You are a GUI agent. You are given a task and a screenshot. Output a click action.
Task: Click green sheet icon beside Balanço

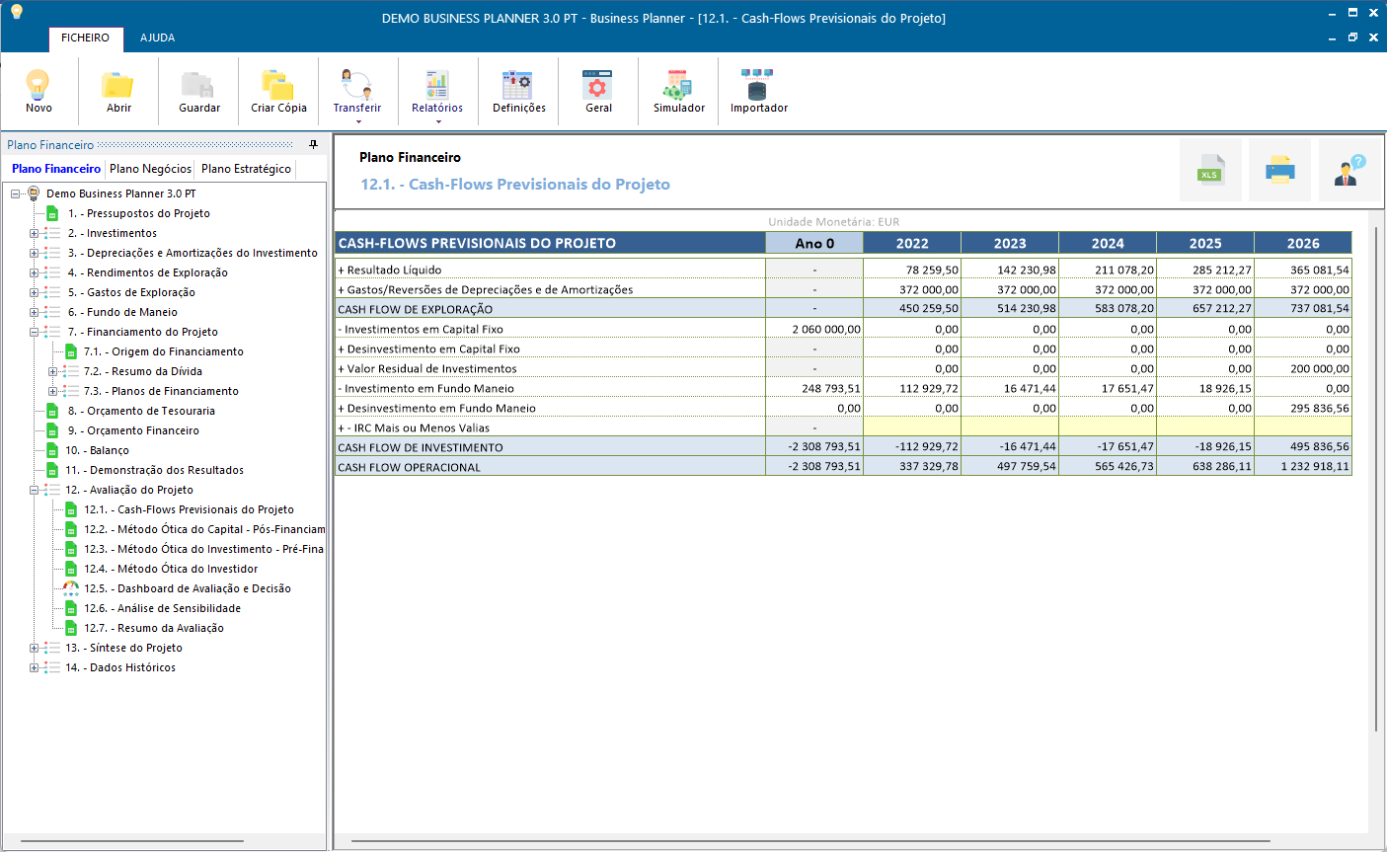[x=52, y=450]
